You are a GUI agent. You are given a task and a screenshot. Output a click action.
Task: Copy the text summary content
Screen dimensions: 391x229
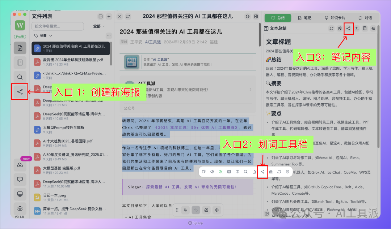[x=340, y=29]
